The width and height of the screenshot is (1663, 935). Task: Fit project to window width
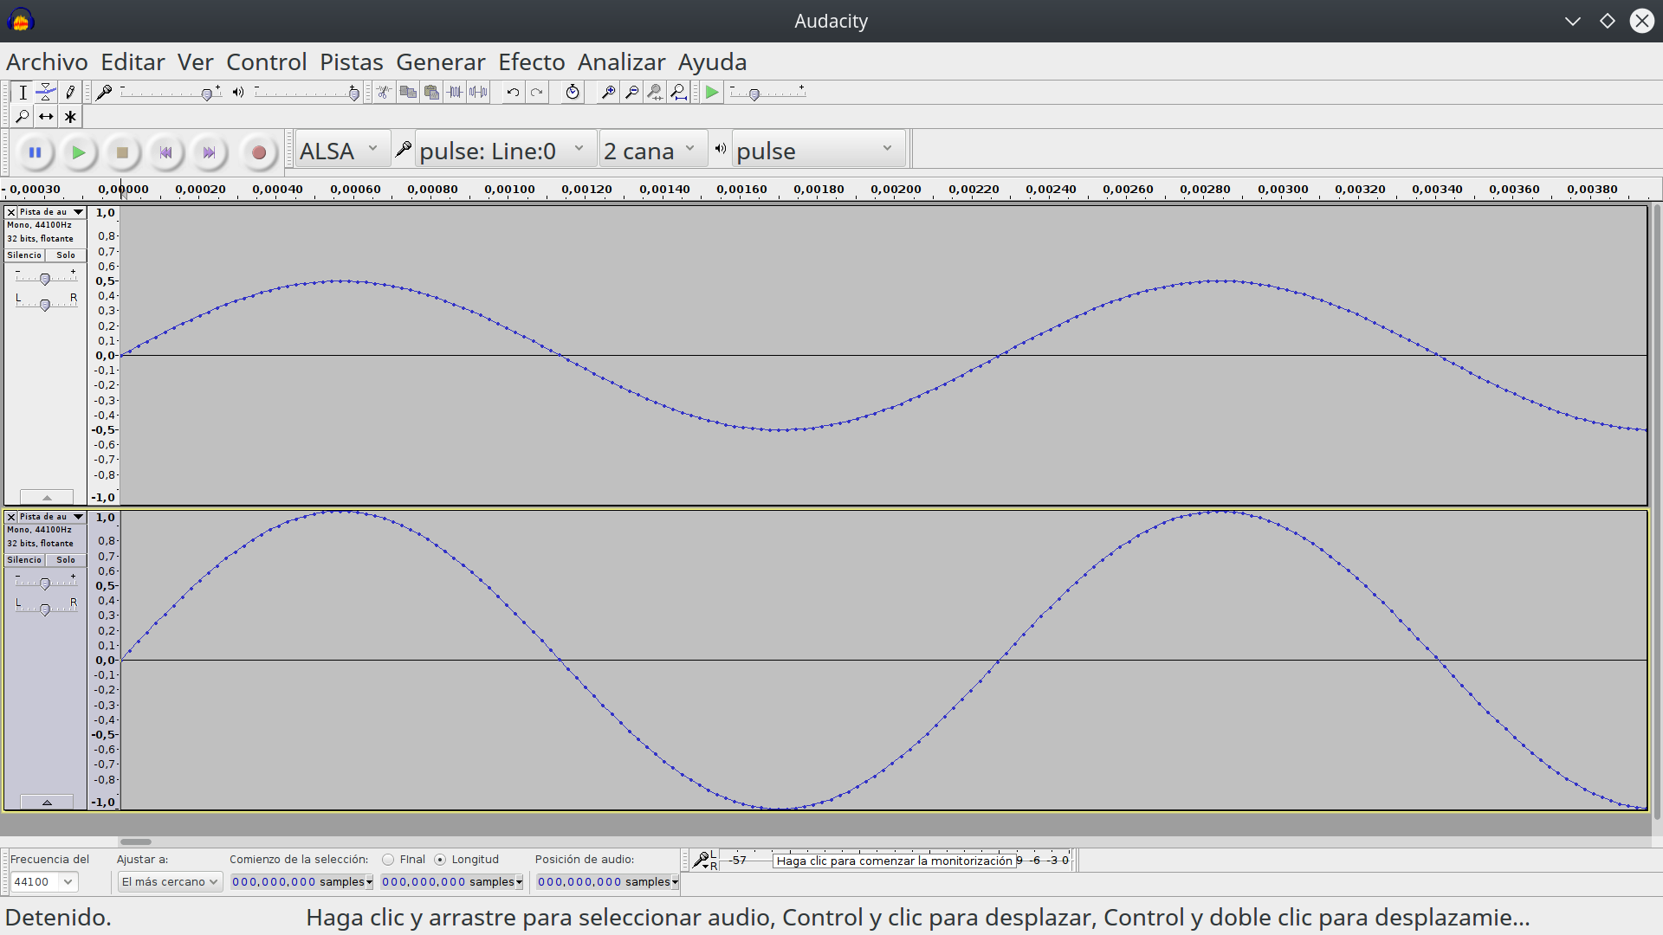[679, 93]
